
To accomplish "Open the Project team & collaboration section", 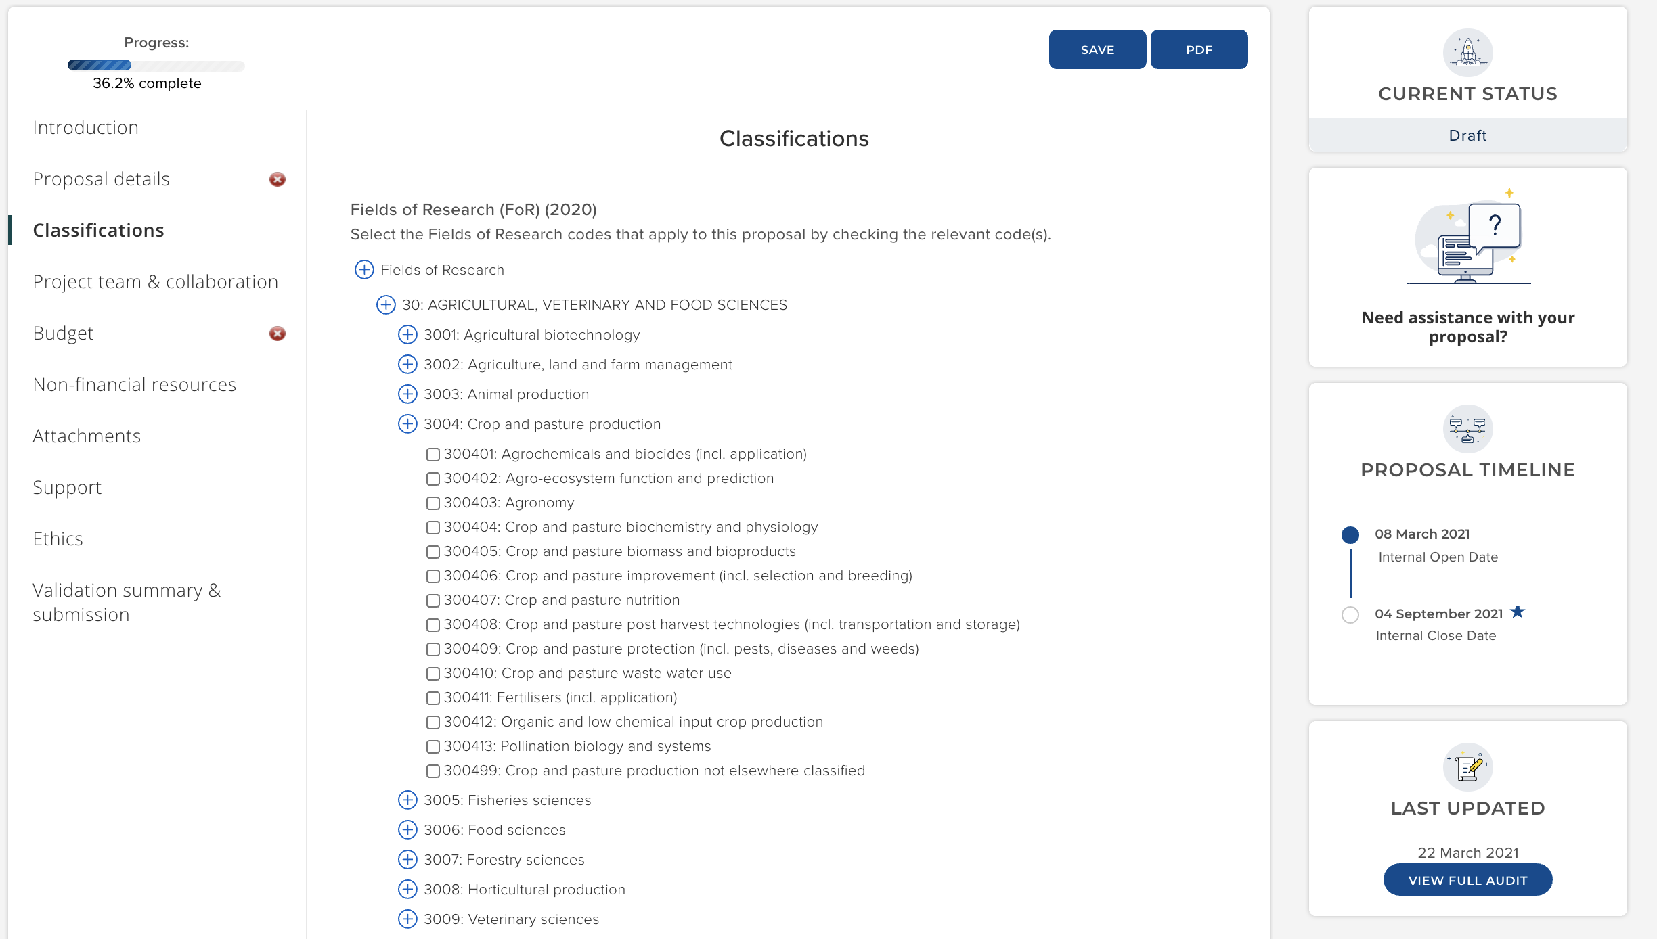I will click(156, 282).
